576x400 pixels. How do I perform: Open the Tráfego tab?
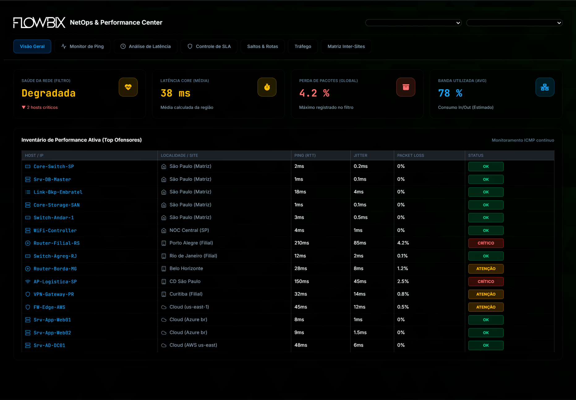click(x=303, y=46)
